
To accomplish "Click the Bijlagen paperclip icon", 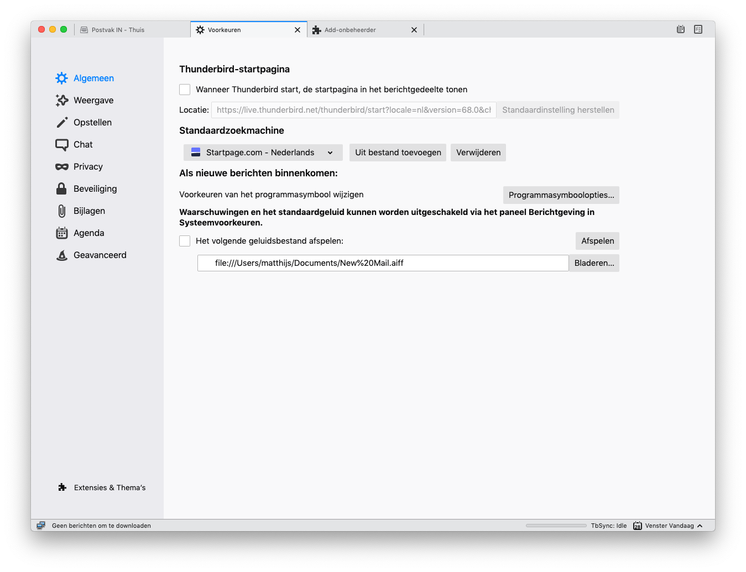I will point(61,211).
